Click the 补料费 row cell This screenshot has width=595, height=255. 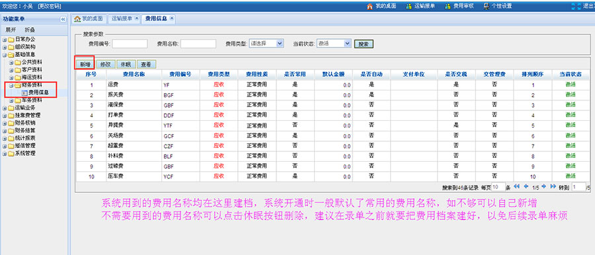pyautogui.click(x=134, y=156)
